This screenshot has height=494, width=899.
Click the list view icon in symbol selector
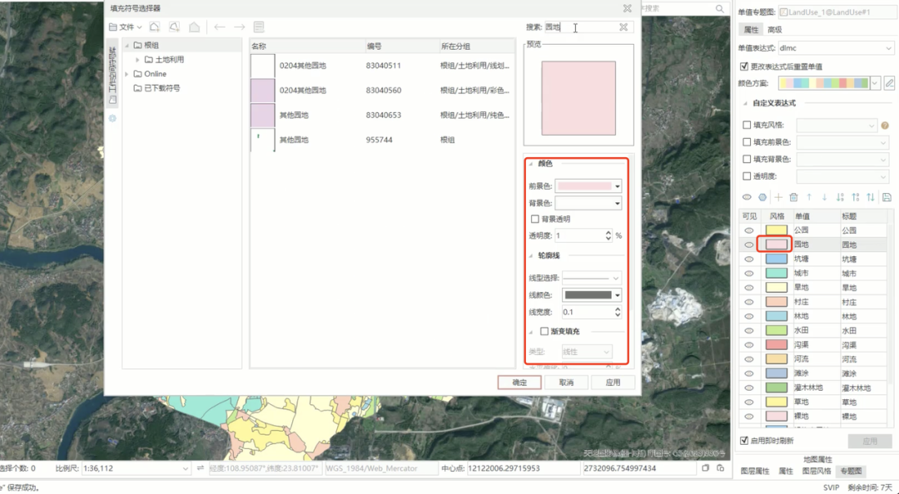[x=260, y=27]
